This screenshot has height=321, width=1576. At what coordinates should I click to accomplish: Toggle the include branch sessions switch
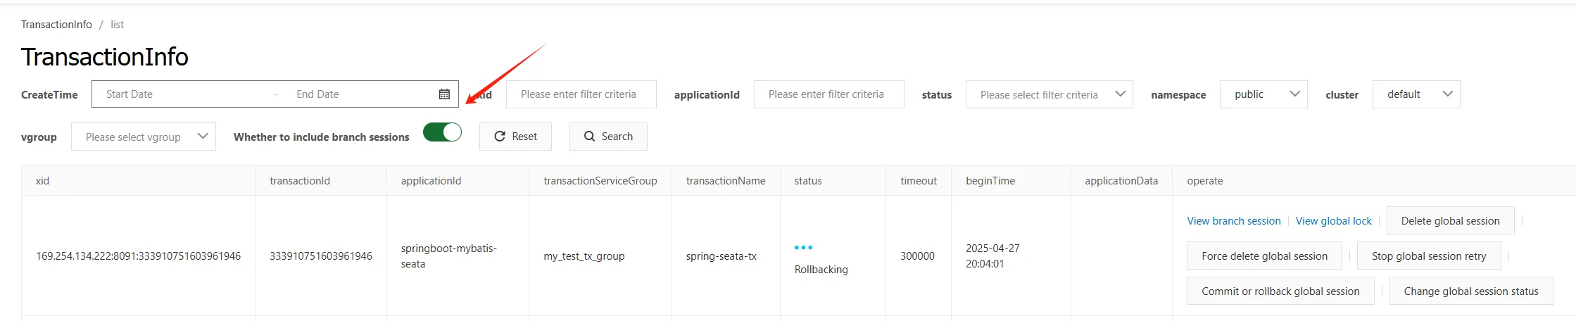coord(442,133)
